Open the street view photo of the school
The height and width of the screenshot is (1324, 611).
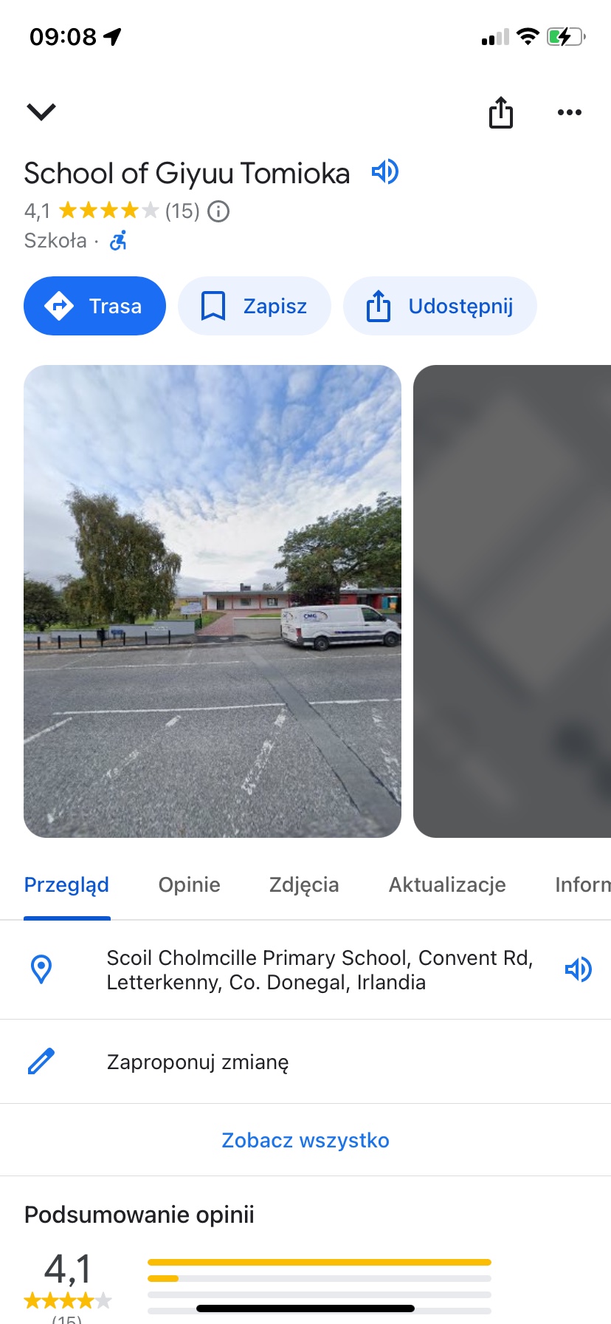213,601
